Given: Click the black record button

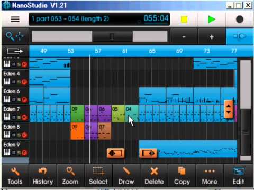Looking at the screenshot, I should pos(240,20).
